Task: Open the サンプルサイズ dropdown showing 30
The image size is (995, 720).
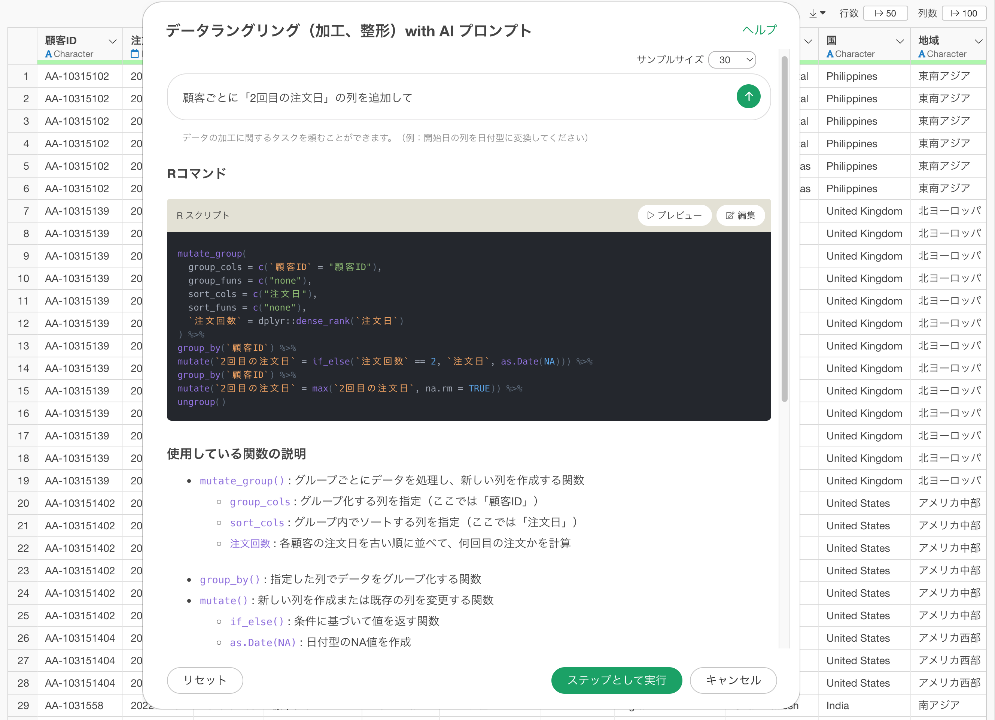Action: click(x=732, y=60)
